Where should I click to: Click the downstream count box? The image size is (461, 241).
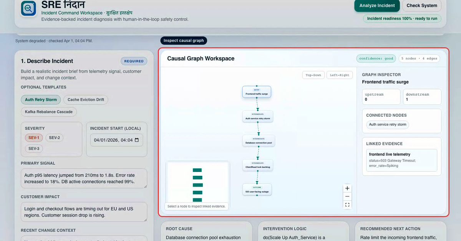pyautogui.click(x=422, y=97)
